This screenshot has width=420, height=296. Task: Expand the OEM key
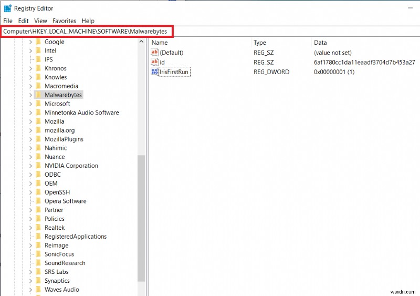click(30, 183)
